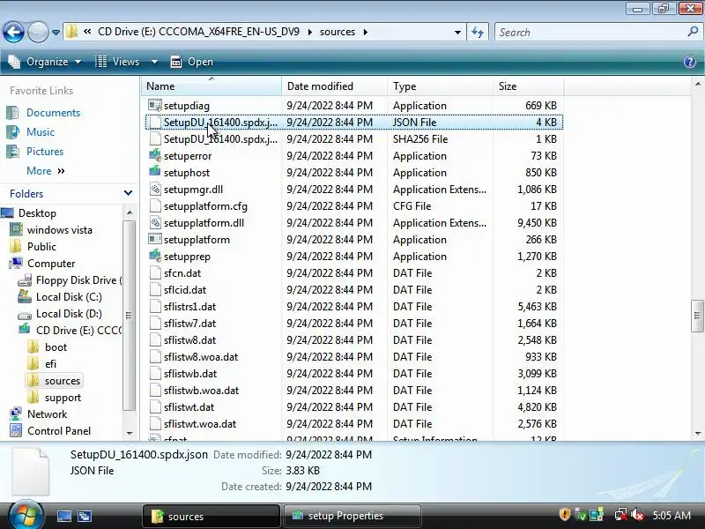The height and width of the screenshot is (529, 705).
Task: Sort by Type column header
Action: pos(440,86)
